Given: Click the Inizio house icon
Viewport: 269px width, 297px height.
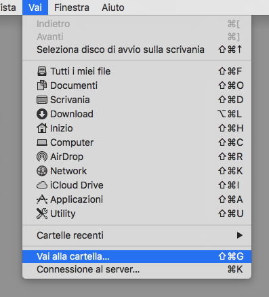Looking at the screenshot, I should [42, 128].
